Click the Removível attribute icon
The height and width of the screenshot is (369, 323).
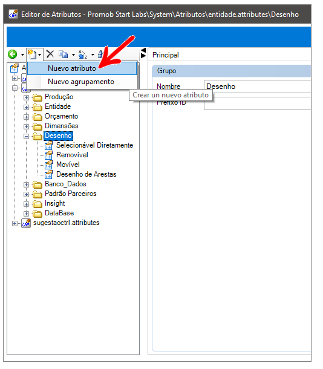click(49, 155)
